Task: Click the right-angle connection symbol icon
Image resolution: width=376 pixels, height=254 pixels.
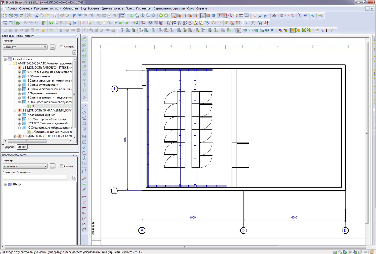Action: [x=327, y=30]
